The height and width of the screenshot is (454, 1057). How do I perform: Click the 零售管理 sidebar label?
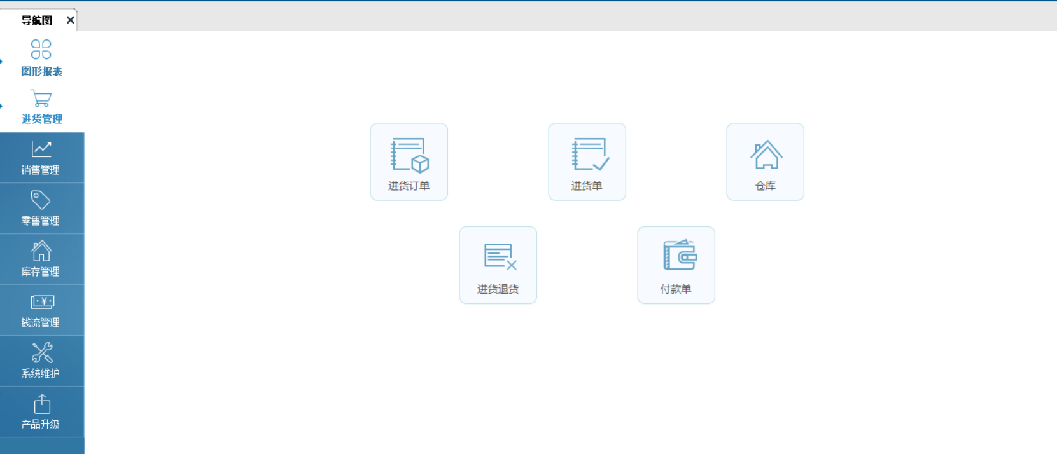pos(41,221)
